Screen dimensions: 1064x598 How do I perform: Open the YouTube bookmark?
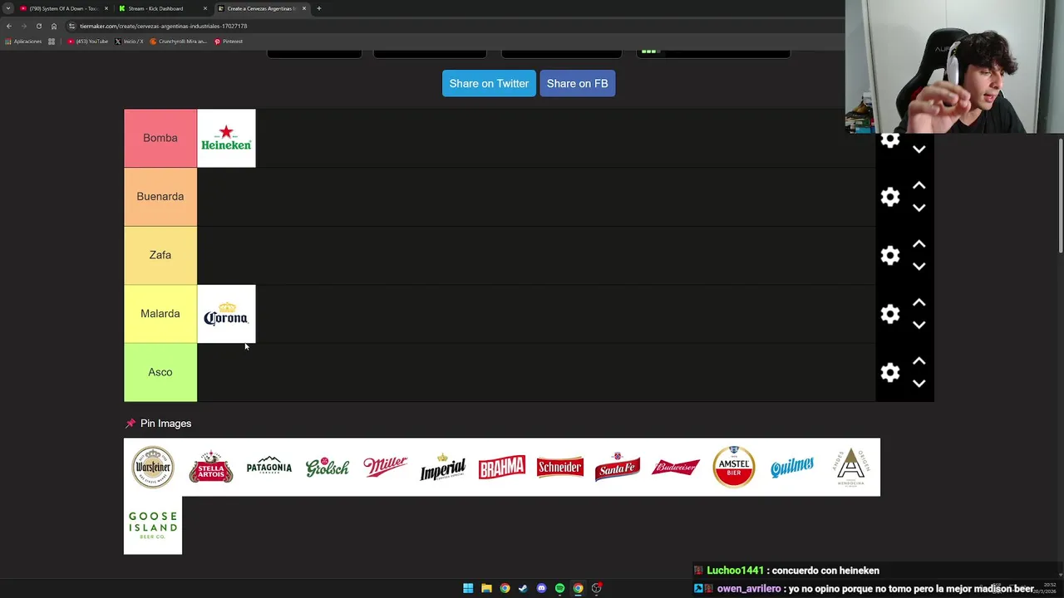88,42
